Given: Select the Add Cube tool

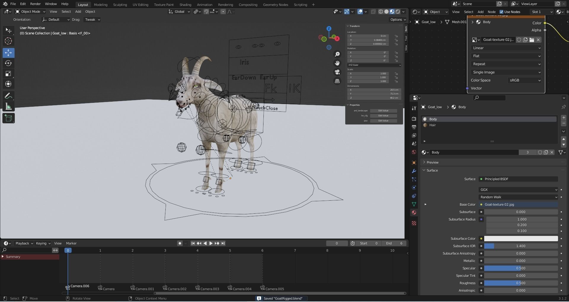Looking at the screenshot, I should 8,118.
